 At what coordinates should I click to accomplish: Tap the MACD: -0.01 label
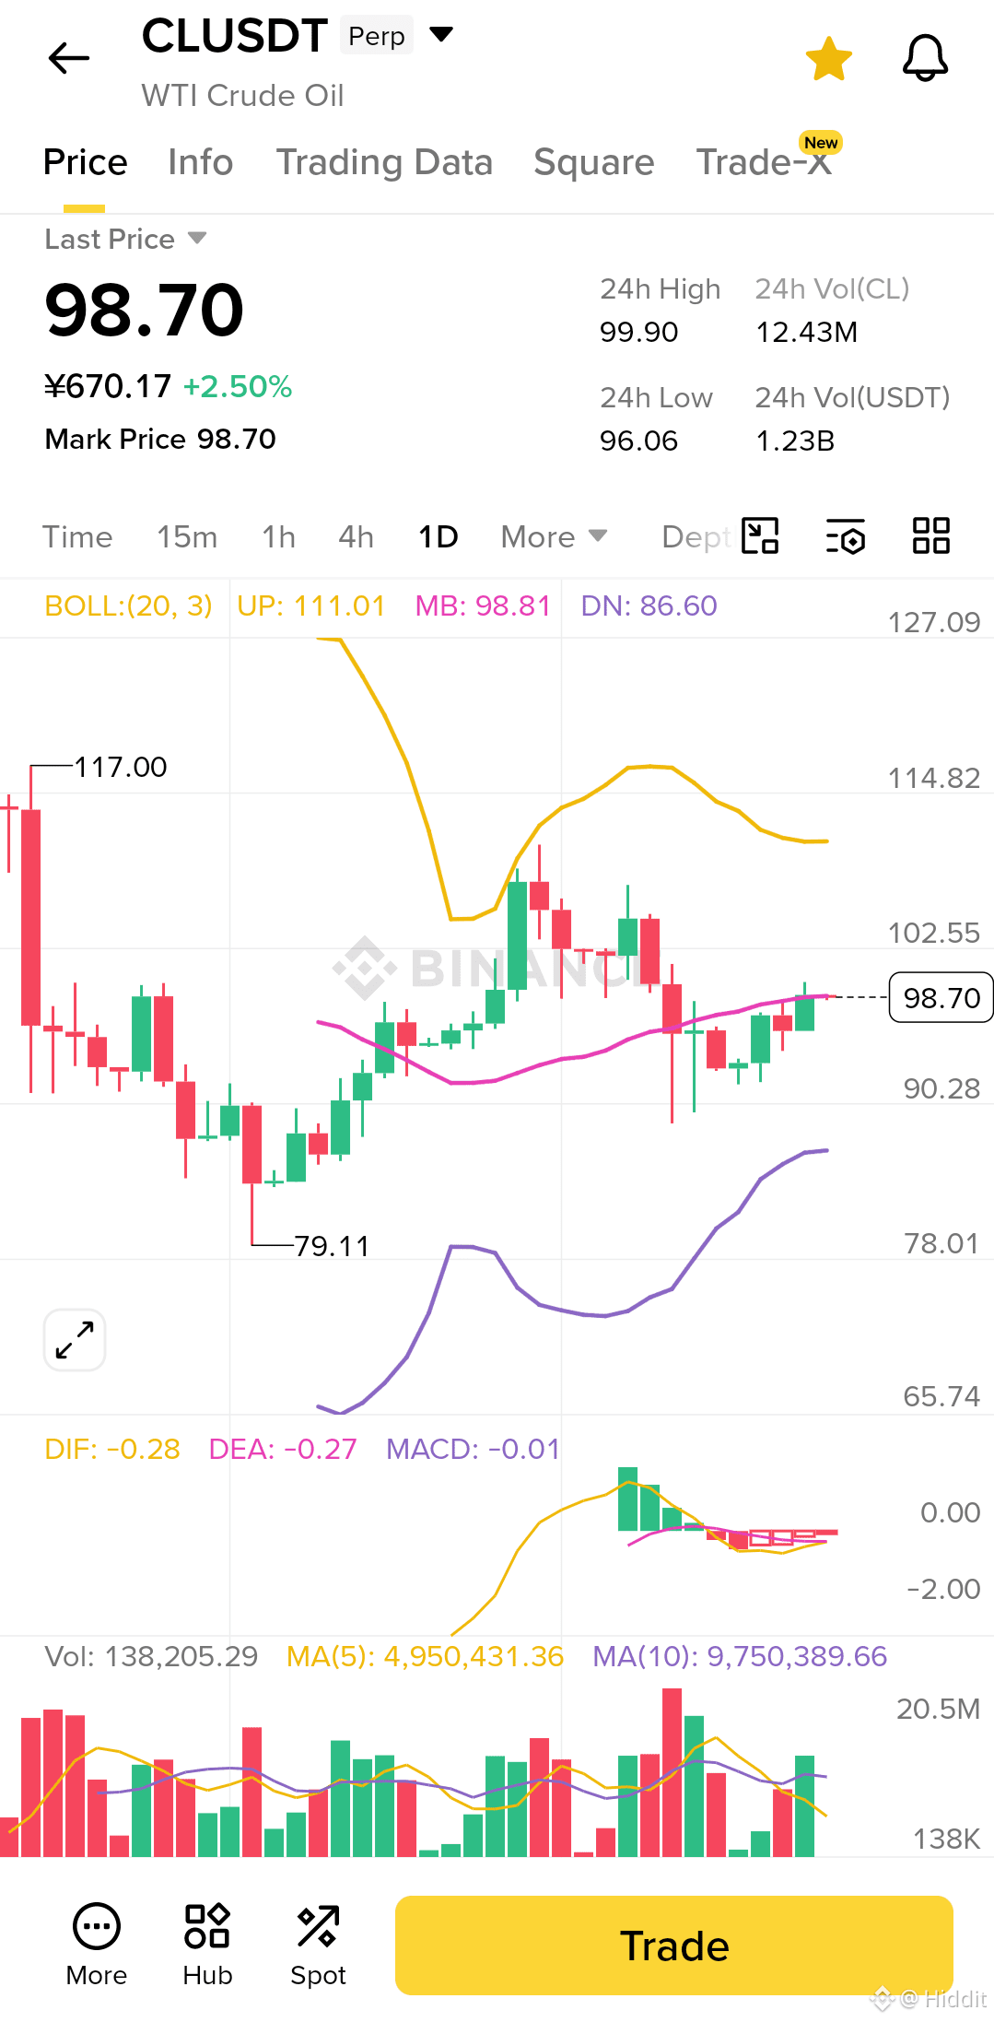click(x=474, y=1449)
